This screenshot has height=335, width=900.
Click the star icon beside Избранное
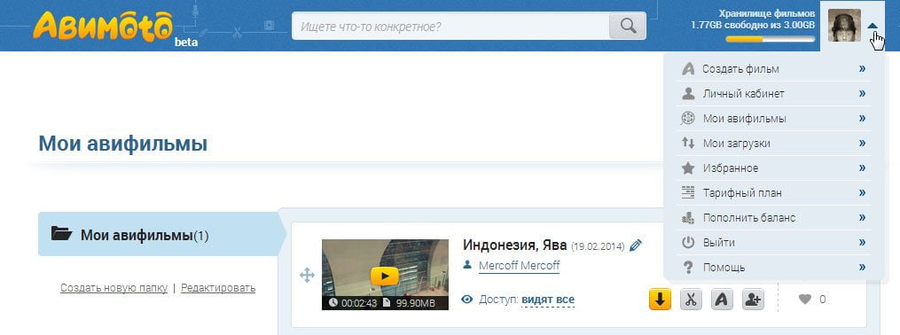point(687,168)
